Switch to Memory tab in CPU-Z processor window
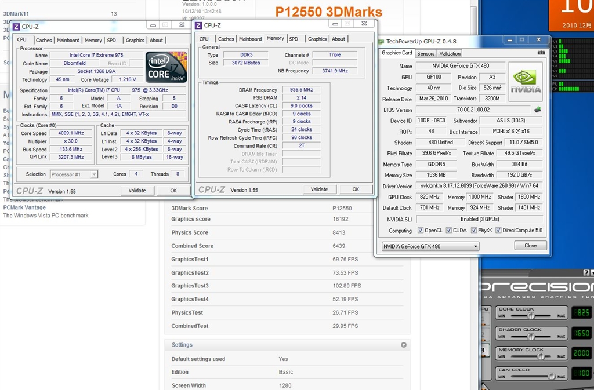Viewport: 594px width, 390px height. coord(93,40)
